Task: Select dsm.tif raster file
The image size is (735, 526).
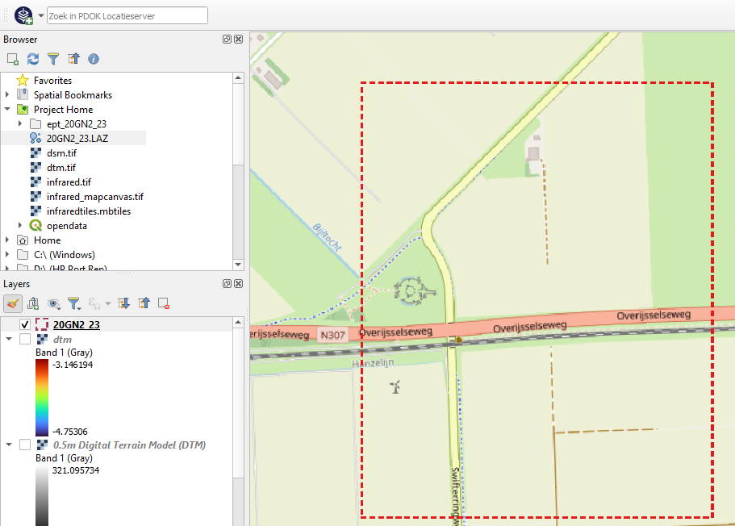Action: tap(61, 152)
